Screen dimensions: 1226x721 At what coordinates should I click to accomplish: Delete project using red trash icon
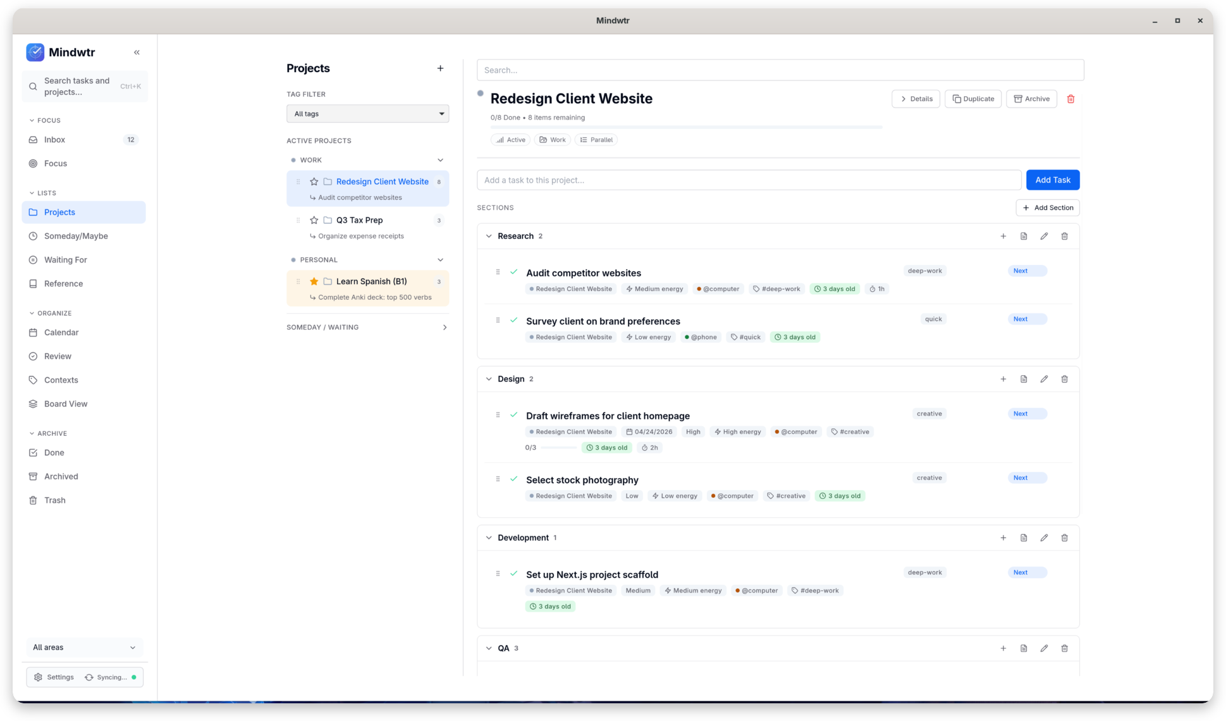(1070, 99)
